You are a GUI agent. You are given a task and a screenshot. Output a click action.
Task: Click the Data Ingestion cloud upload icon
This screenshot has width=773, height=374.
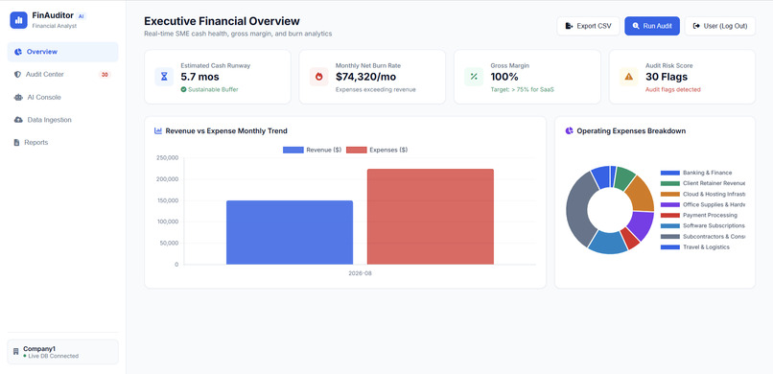click(19, 120)
